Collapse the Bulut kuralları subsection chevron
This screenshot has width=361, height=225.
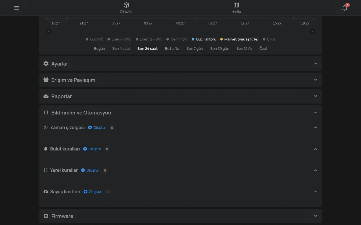pos(316,149)
